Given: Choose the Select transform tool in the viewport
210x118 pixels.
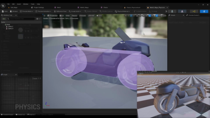Looking at the screenshot, I should pyautogui.click(x=126, y=16).
